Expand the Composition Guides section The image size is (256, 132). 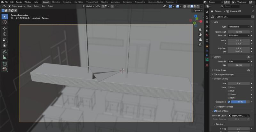tap(224, 107)
